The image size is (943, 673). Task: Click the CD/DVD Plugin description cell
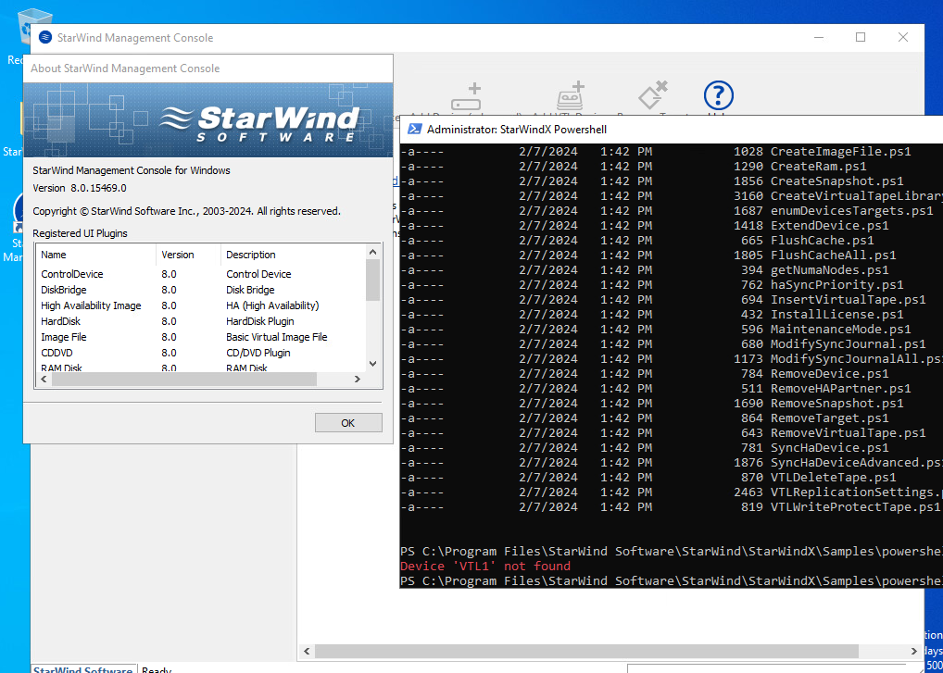(258, 353)
